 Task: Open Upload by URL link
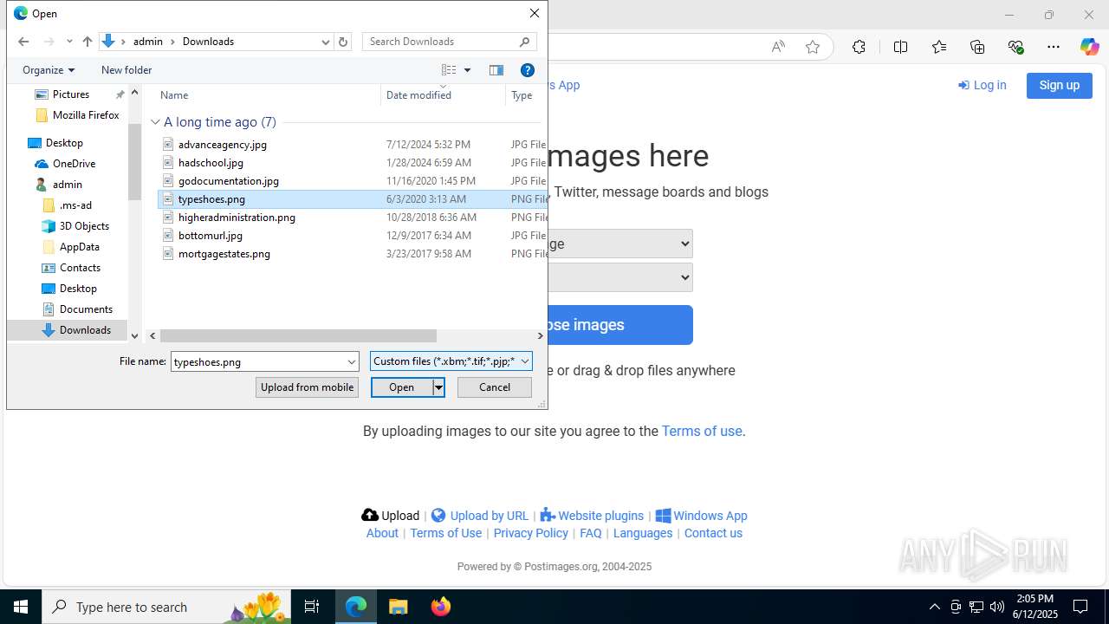[x=480, y=516]
